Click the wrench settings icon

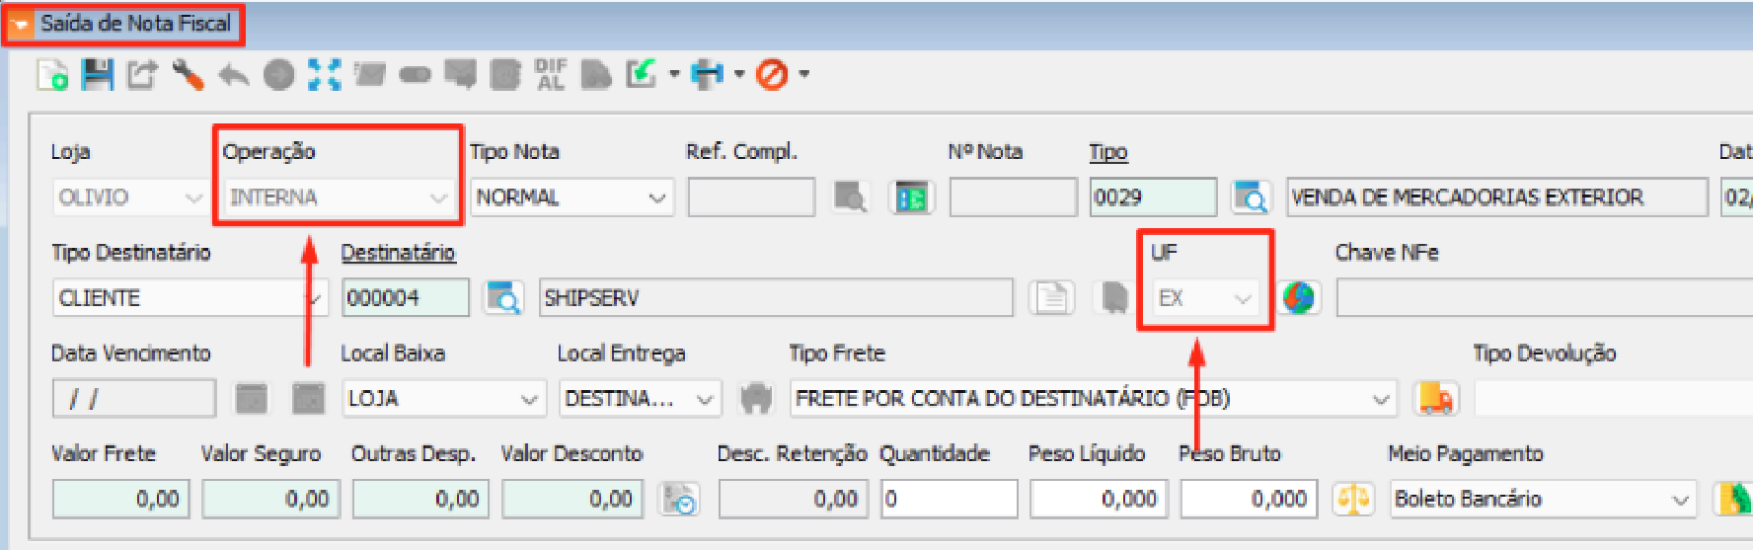[x=188, y=75]
